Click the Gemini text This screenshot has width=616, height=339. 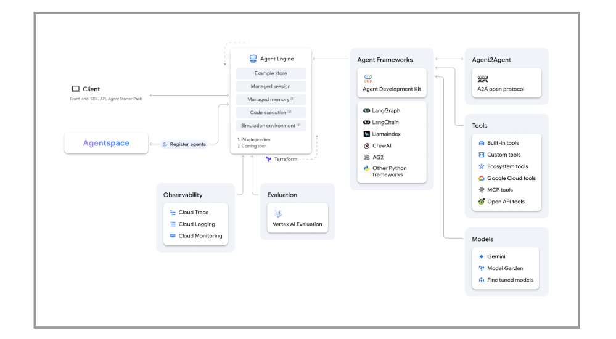(496, 256)
